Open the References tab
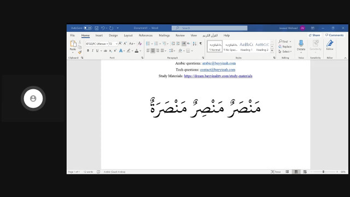This screenshot has height=197, width=350. click(145, 36)
